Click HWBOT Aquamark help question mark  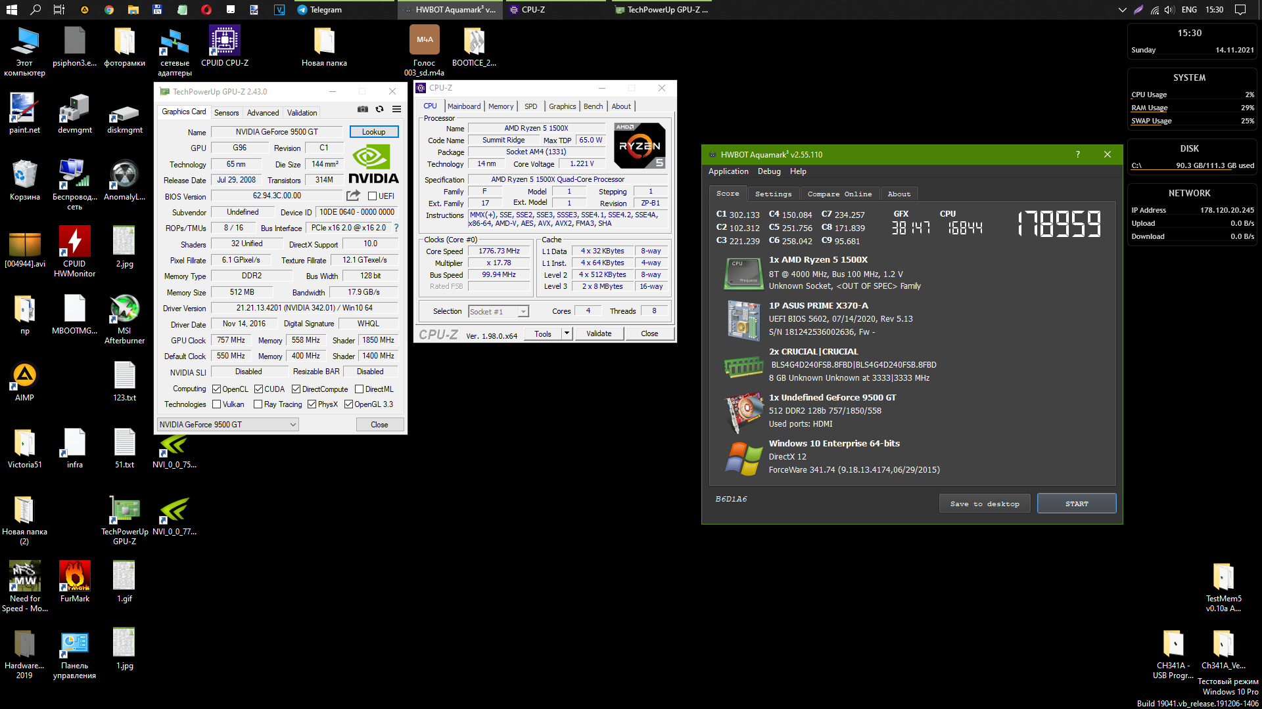1077,154
